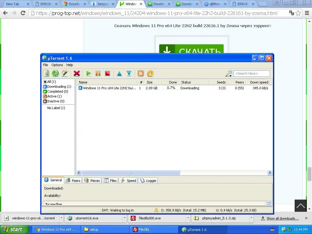The width and height of the screenshot is (312, 234).
Task: Move torrent up the queue arrow
Action: [x=119, y=74]
